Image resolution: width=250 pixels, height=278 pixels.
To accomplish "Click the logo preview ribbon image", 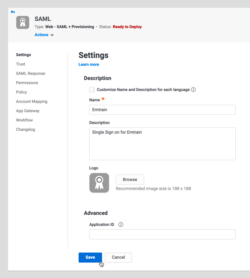I will 99,183.
